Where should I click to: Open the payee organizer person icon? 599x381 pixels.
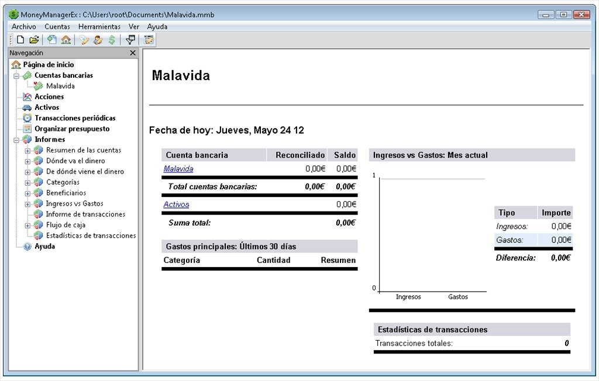coord(98,40)
